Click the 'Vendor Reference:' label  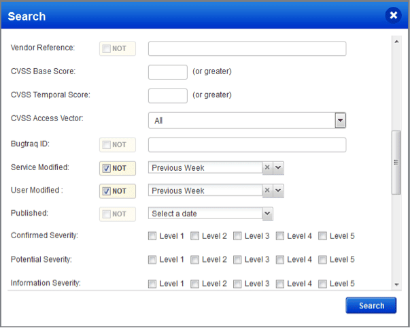[43, 48]
